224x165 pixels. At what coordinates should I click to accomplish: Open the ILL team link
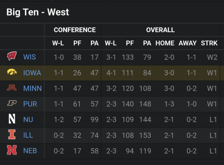pyautogui.click(x=28, y=135)
